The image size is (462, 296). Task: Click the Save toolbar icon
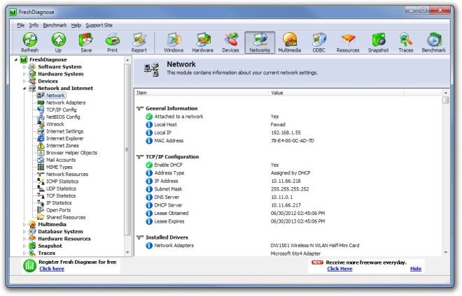(x=86, y=43)
